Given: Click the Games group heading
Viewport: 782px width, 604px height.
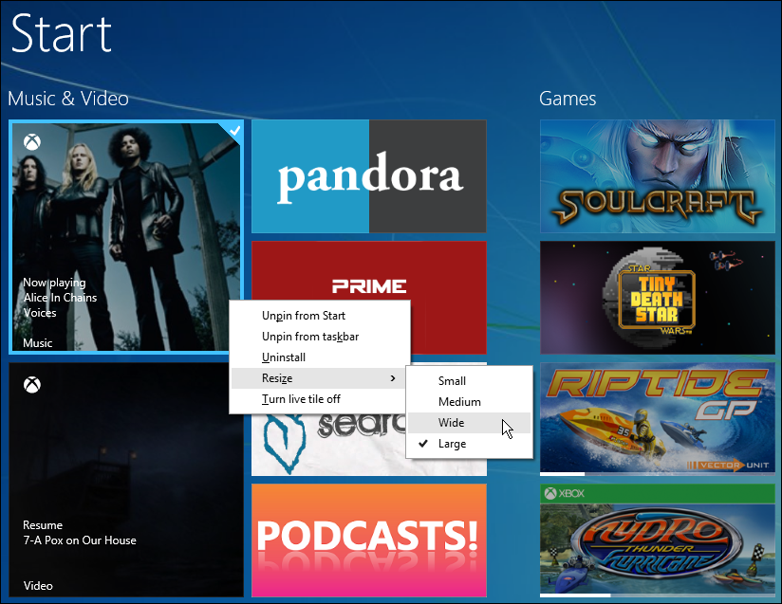Looking at the screenshot, I should pyautogui.click(x=568, y=99).
